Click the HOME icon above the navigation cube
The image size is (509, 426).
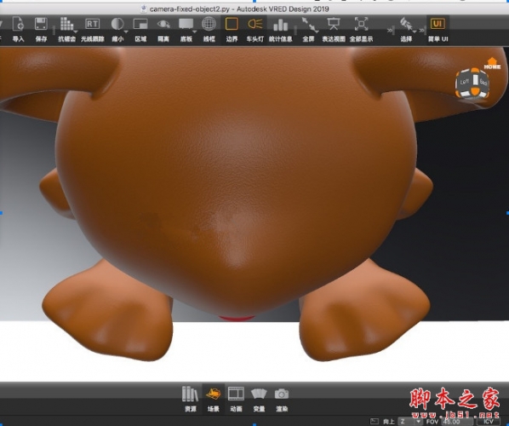(492, 63)
